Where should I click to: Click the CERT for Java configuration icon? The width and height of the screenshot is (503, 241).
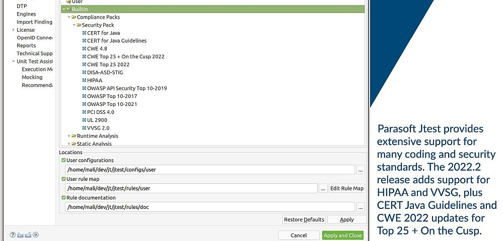(x=85, y=33)
